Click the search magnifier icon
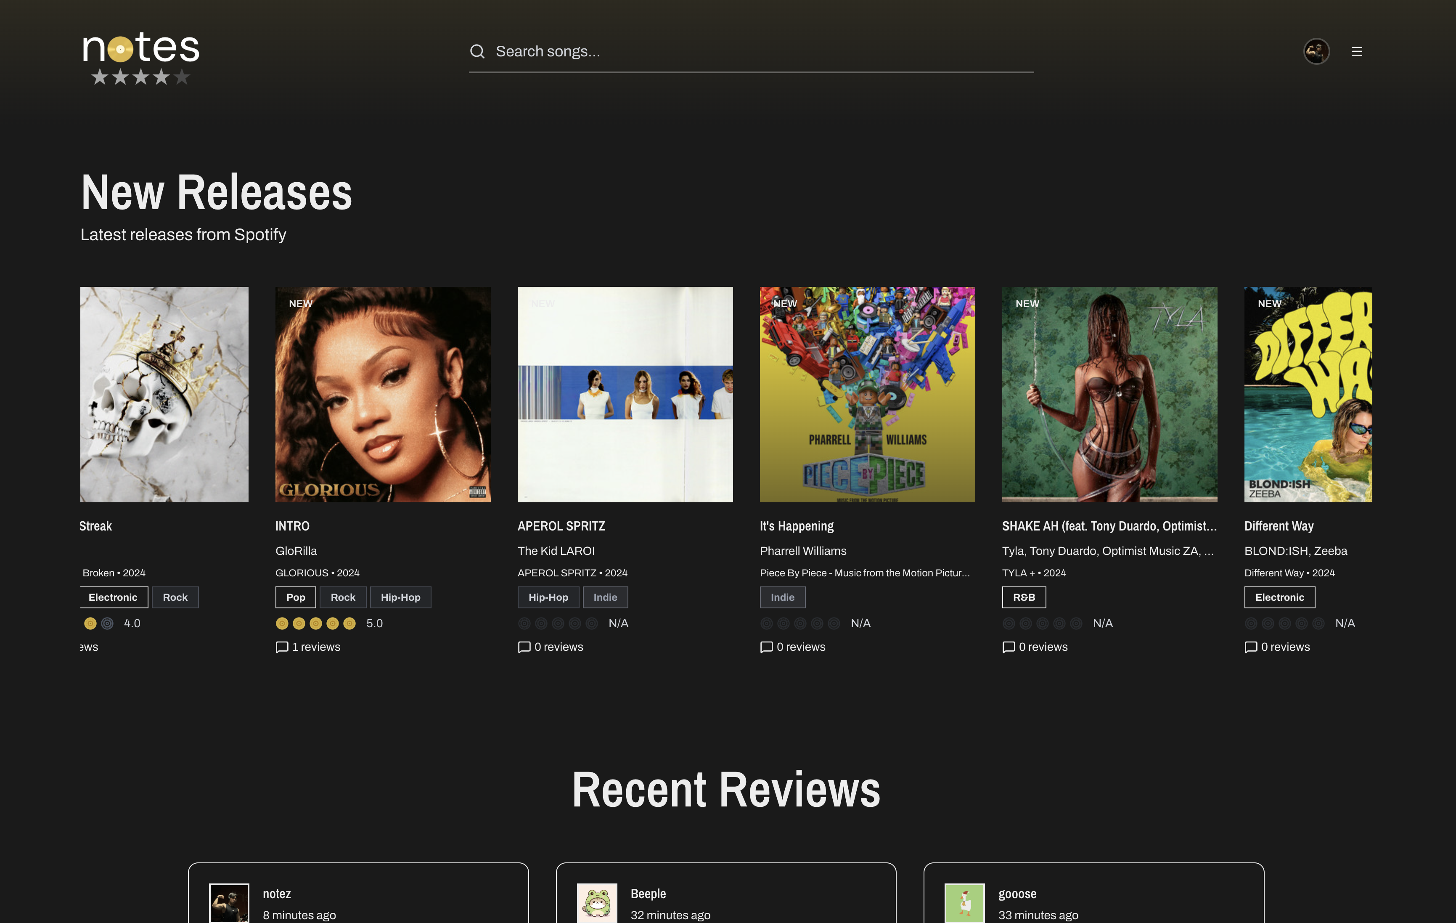This screenshot has width=1456, height=923. pos(477,51)
